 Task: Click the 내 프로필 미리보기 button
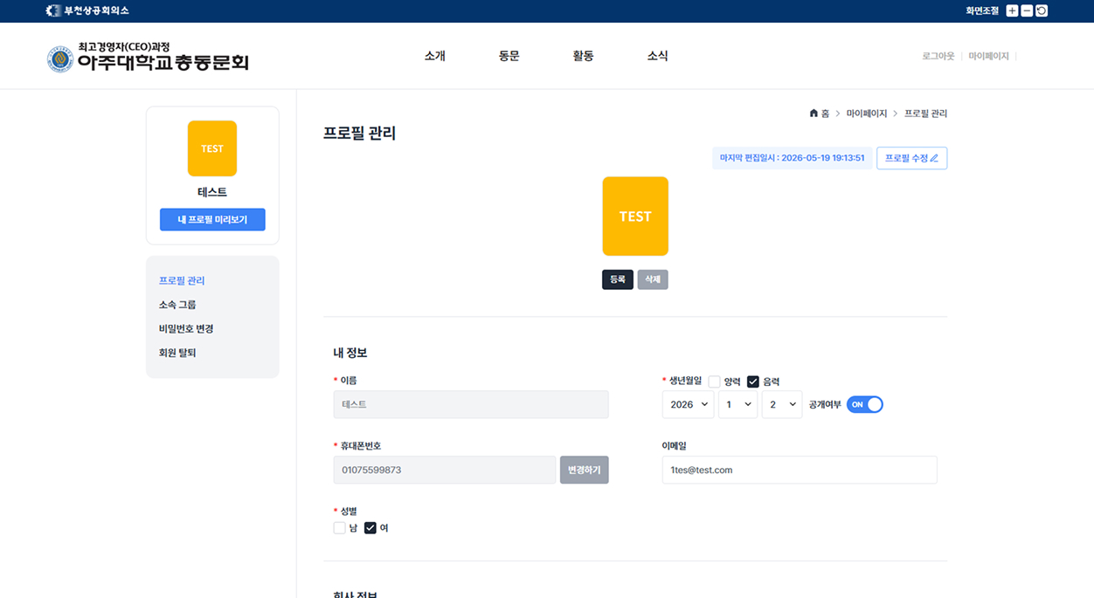tap(212, 219)
